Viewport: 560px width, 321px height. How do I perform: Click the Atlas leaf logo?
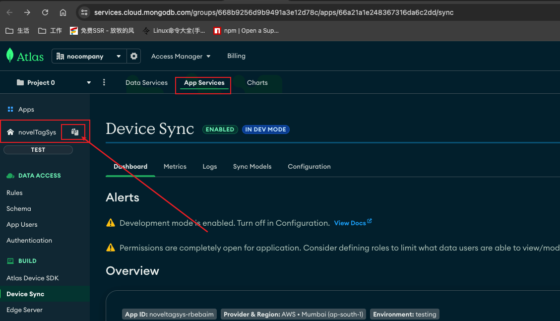(10, 56)
